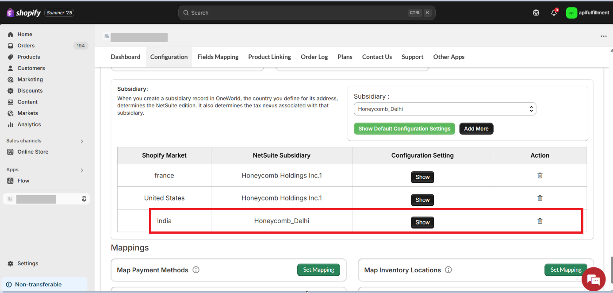
Task: Open the three-dot more actions menu
Action: [x=603, y=36]
